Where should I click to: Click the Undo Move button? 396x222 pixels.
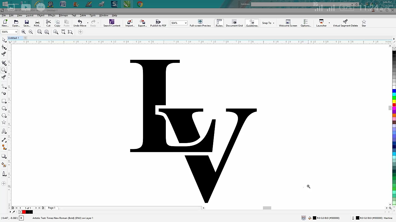pos(80,23)
